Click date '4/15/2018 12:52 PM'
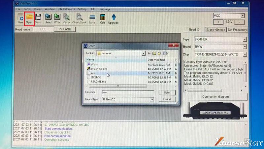Image resolution: width=264 pixels, height=149 pixels. pos(159,69)
